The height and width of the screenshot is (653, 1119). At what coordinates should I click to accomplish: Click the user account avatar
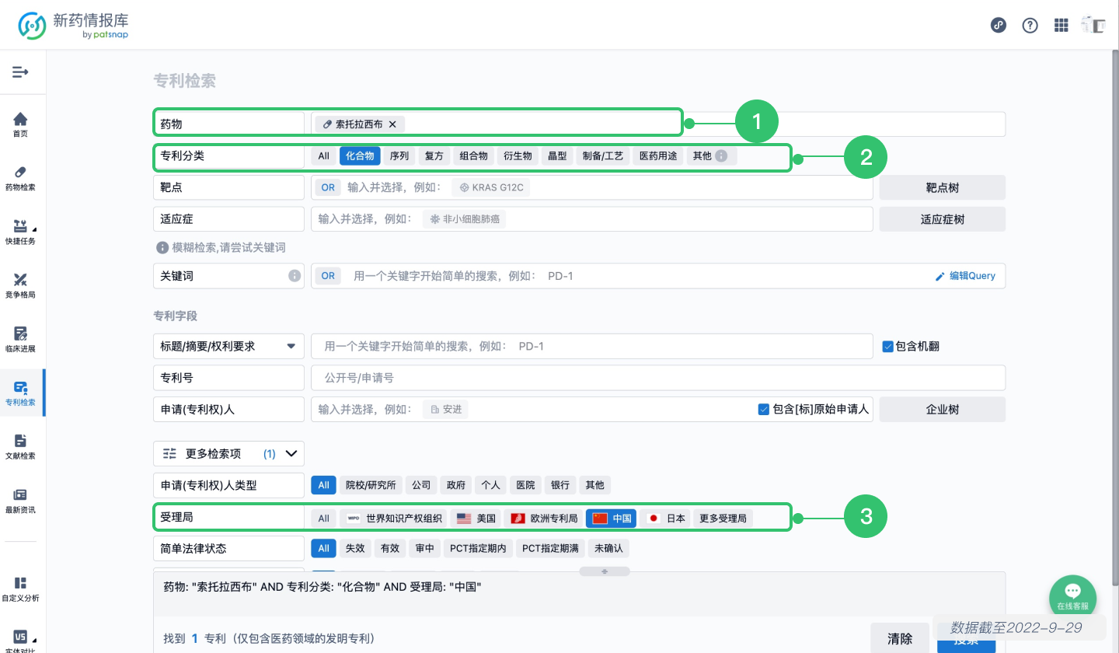pyautogui.click(x=1093, y=25)
